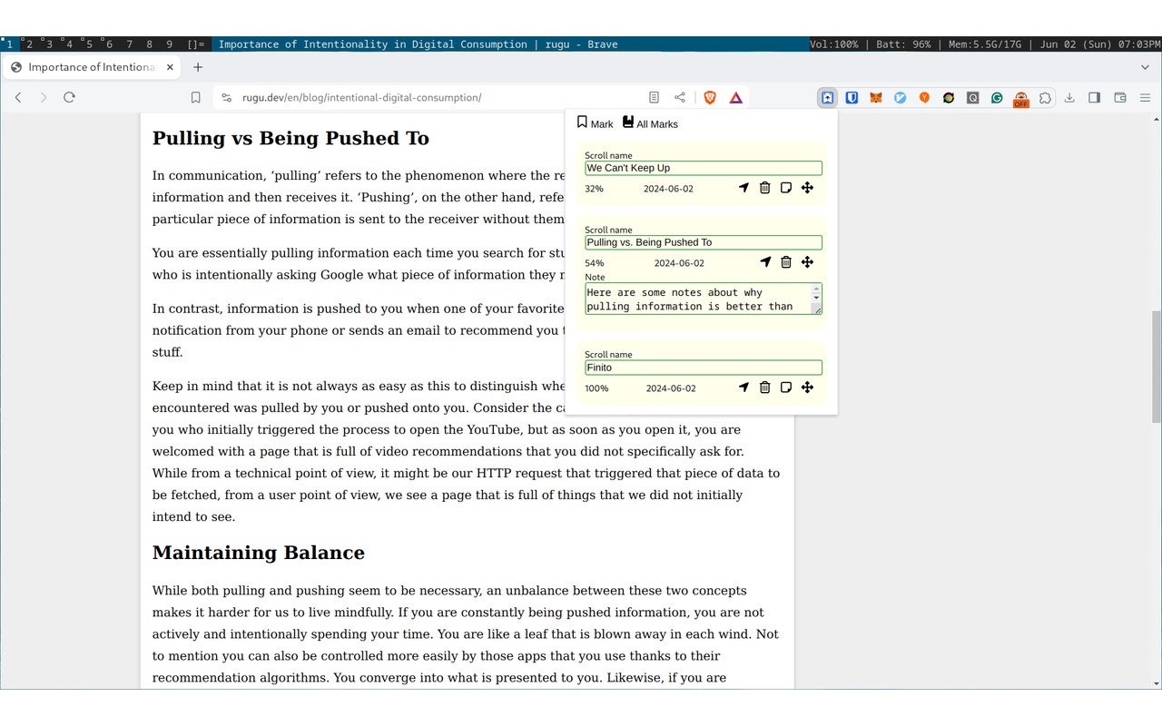The height and width of the screenshot is (726, 1162).
Task: Open the Extensions puzzle menu
Action: point(1045,98)
